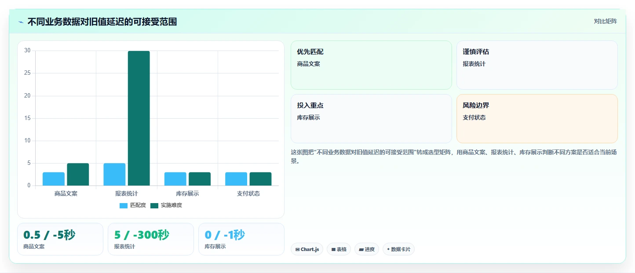Click 报表统计 label under 5 / -300秒
Viewport: 635px width, 273px height.
coord(124,247)
